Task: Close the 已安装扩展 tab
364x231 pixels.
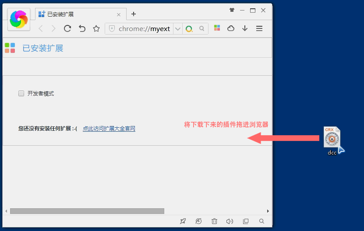Action: point(119,14)
